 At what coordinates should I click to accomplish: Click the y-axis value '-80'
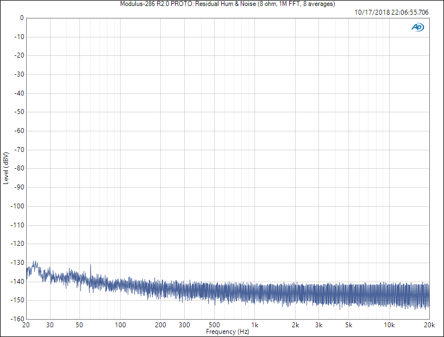[20, 168]
